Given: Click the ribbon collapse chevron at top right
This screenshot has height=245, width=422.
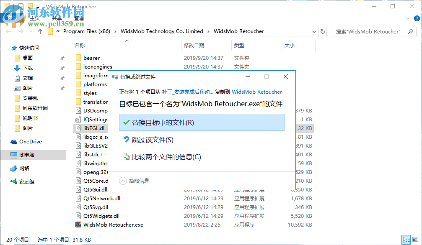Looking at the screenshot, I should pos(407,18).
